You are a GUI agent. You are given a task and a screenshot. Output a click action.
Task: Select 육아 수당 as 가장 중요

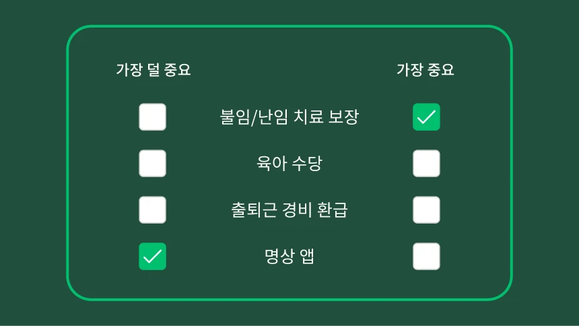tap(426, 164)
